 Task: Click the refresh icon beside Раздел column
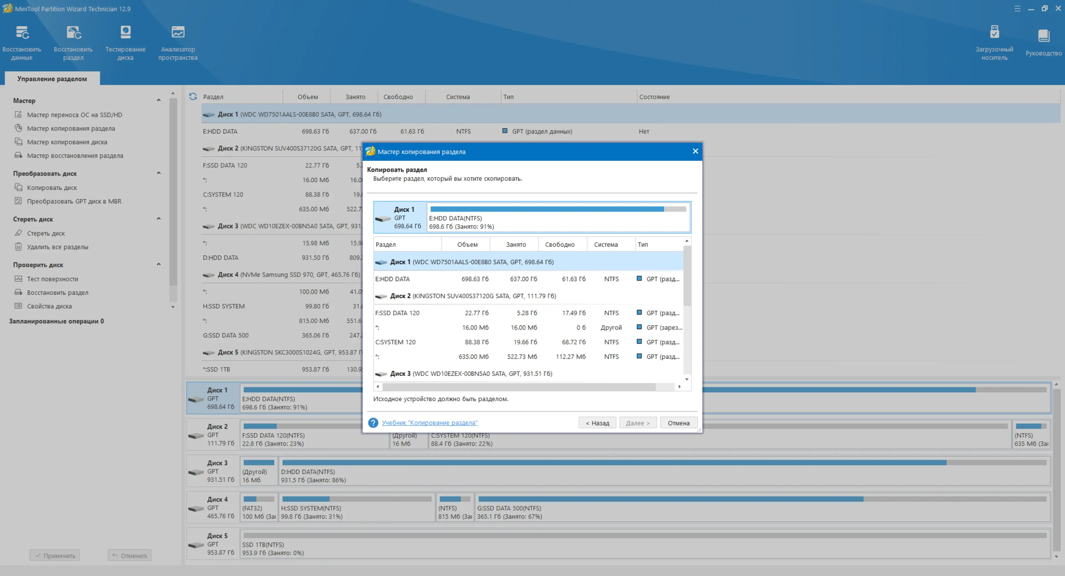pos(193,96)
